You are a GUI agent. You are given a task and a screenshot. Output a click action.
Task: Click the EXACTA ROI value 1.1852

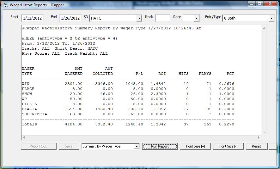coord(158,109)
